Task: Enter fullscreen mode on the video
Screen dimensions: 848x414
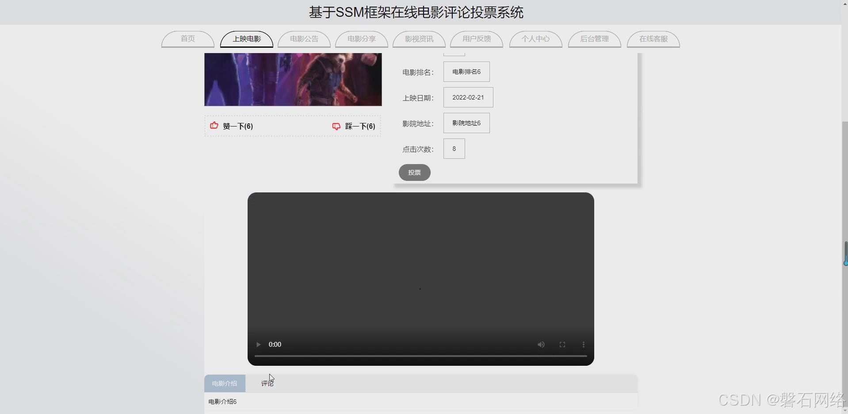Action: [562, 344]
